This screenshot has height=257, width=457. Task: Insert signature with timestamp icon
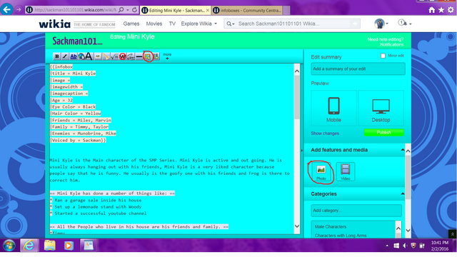tap(131, 56)
